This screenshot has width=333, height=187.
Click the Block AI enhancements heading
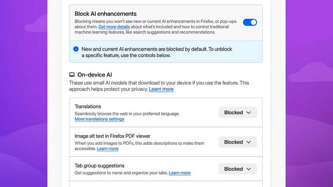tap(105, 14)
